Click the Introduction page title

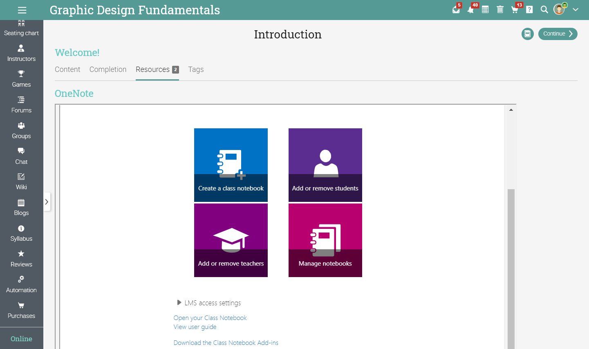tap(288, 34)
